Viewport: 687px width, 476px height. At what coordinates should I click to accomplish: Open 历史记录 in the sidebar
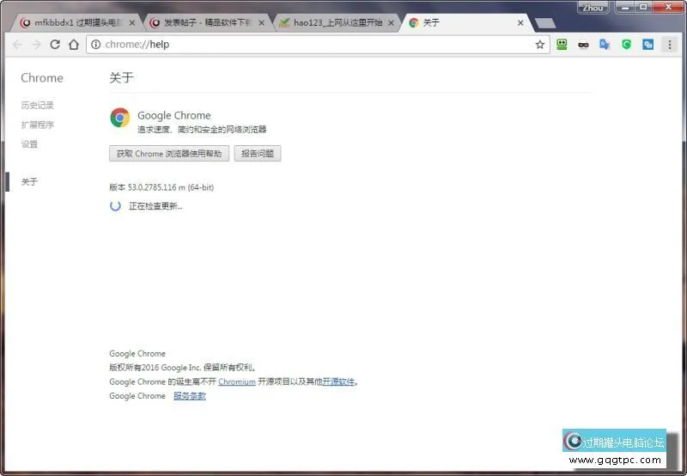pos(38,106)
